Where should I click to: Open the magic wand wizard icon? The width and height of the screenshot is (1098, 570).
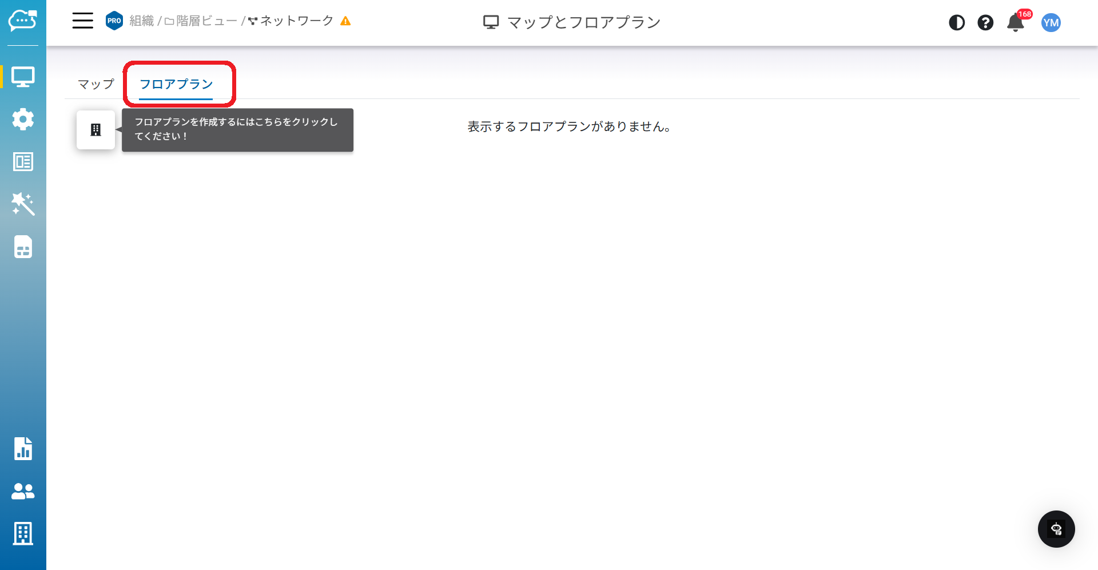[x=23, y=204]
